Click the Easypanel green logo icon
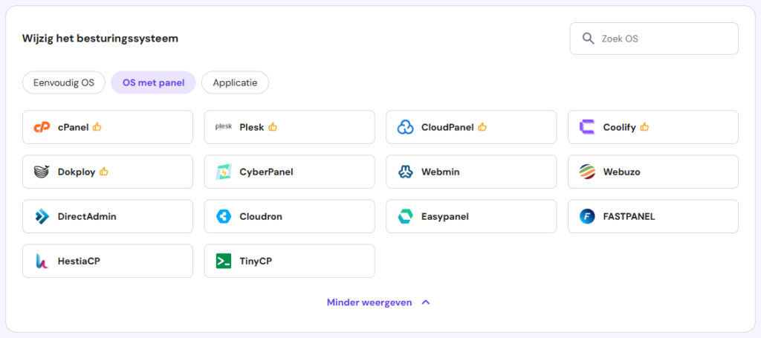The image size is (761, 338). tap(405, 216)
